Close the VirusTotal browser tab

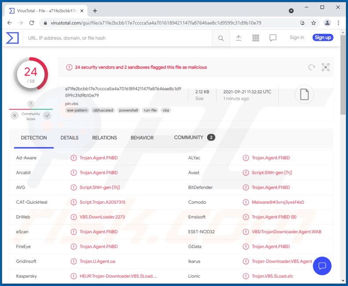coord(82,11)
